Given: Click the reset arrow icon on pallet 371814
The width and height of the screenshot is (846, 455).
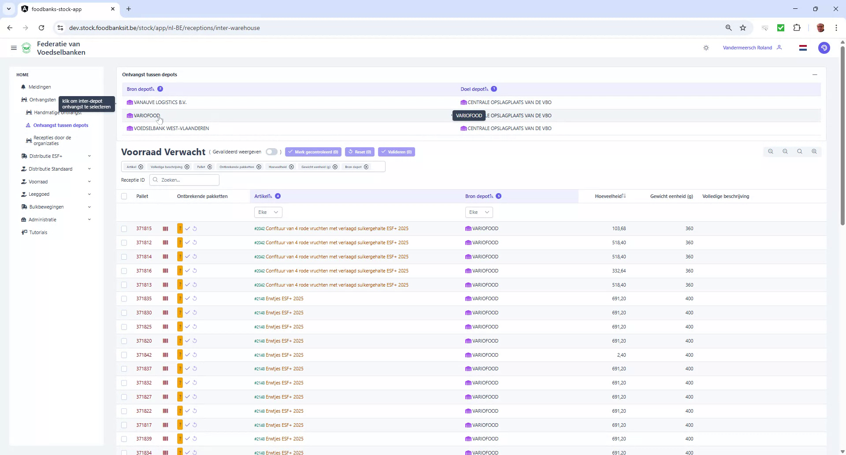Looking at the screenshot, I should coord(195,256).
